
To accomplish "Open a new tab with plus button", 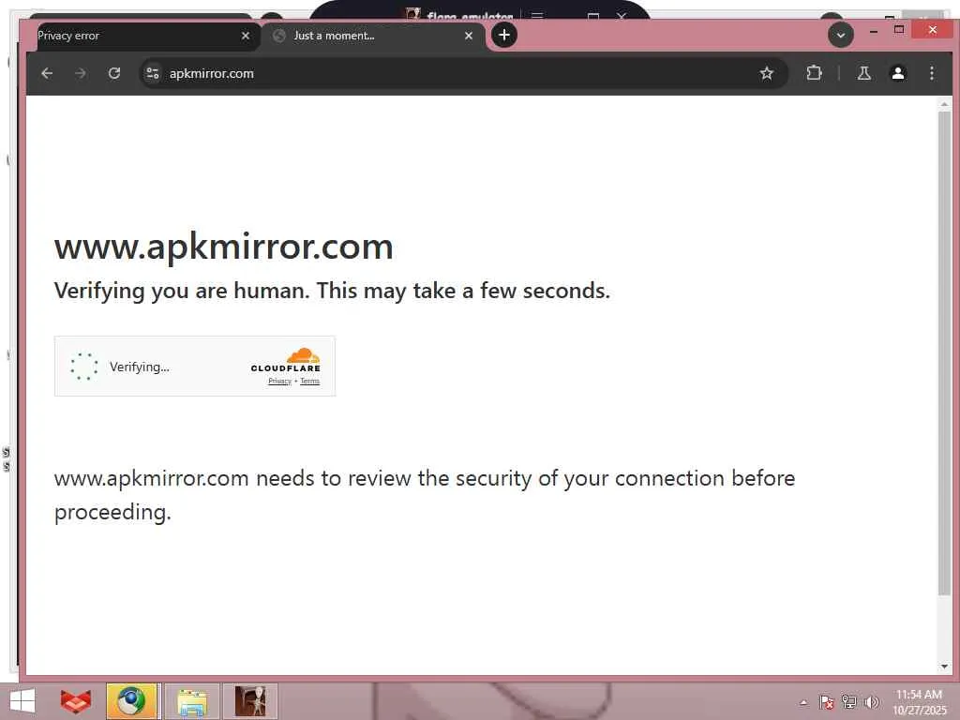I will (503, 36).
